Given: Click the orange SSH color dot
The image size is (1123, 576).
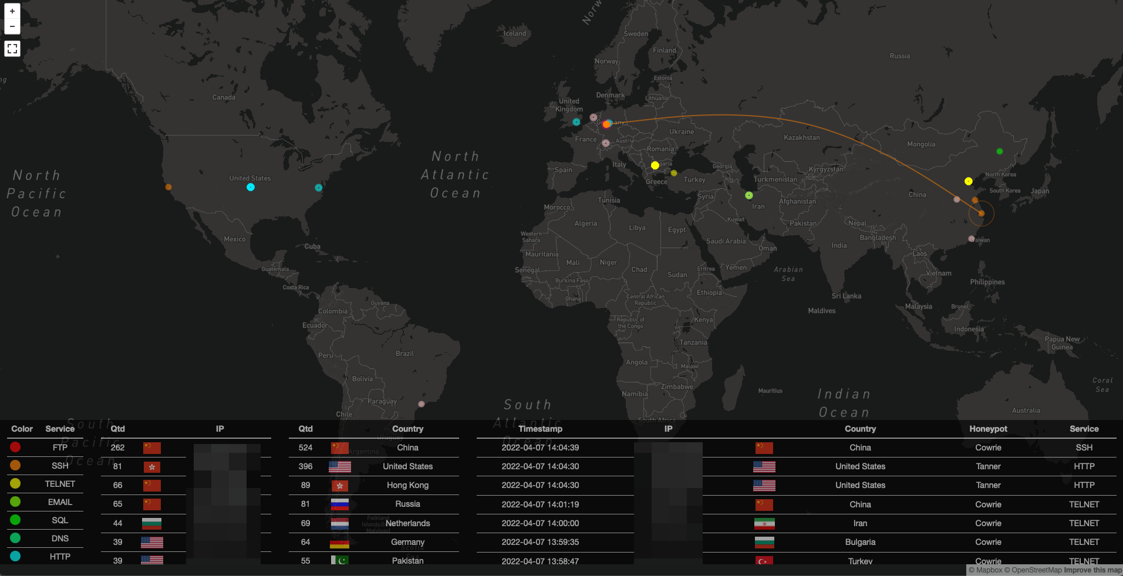Looking at the screenshot, I should 15,465.
